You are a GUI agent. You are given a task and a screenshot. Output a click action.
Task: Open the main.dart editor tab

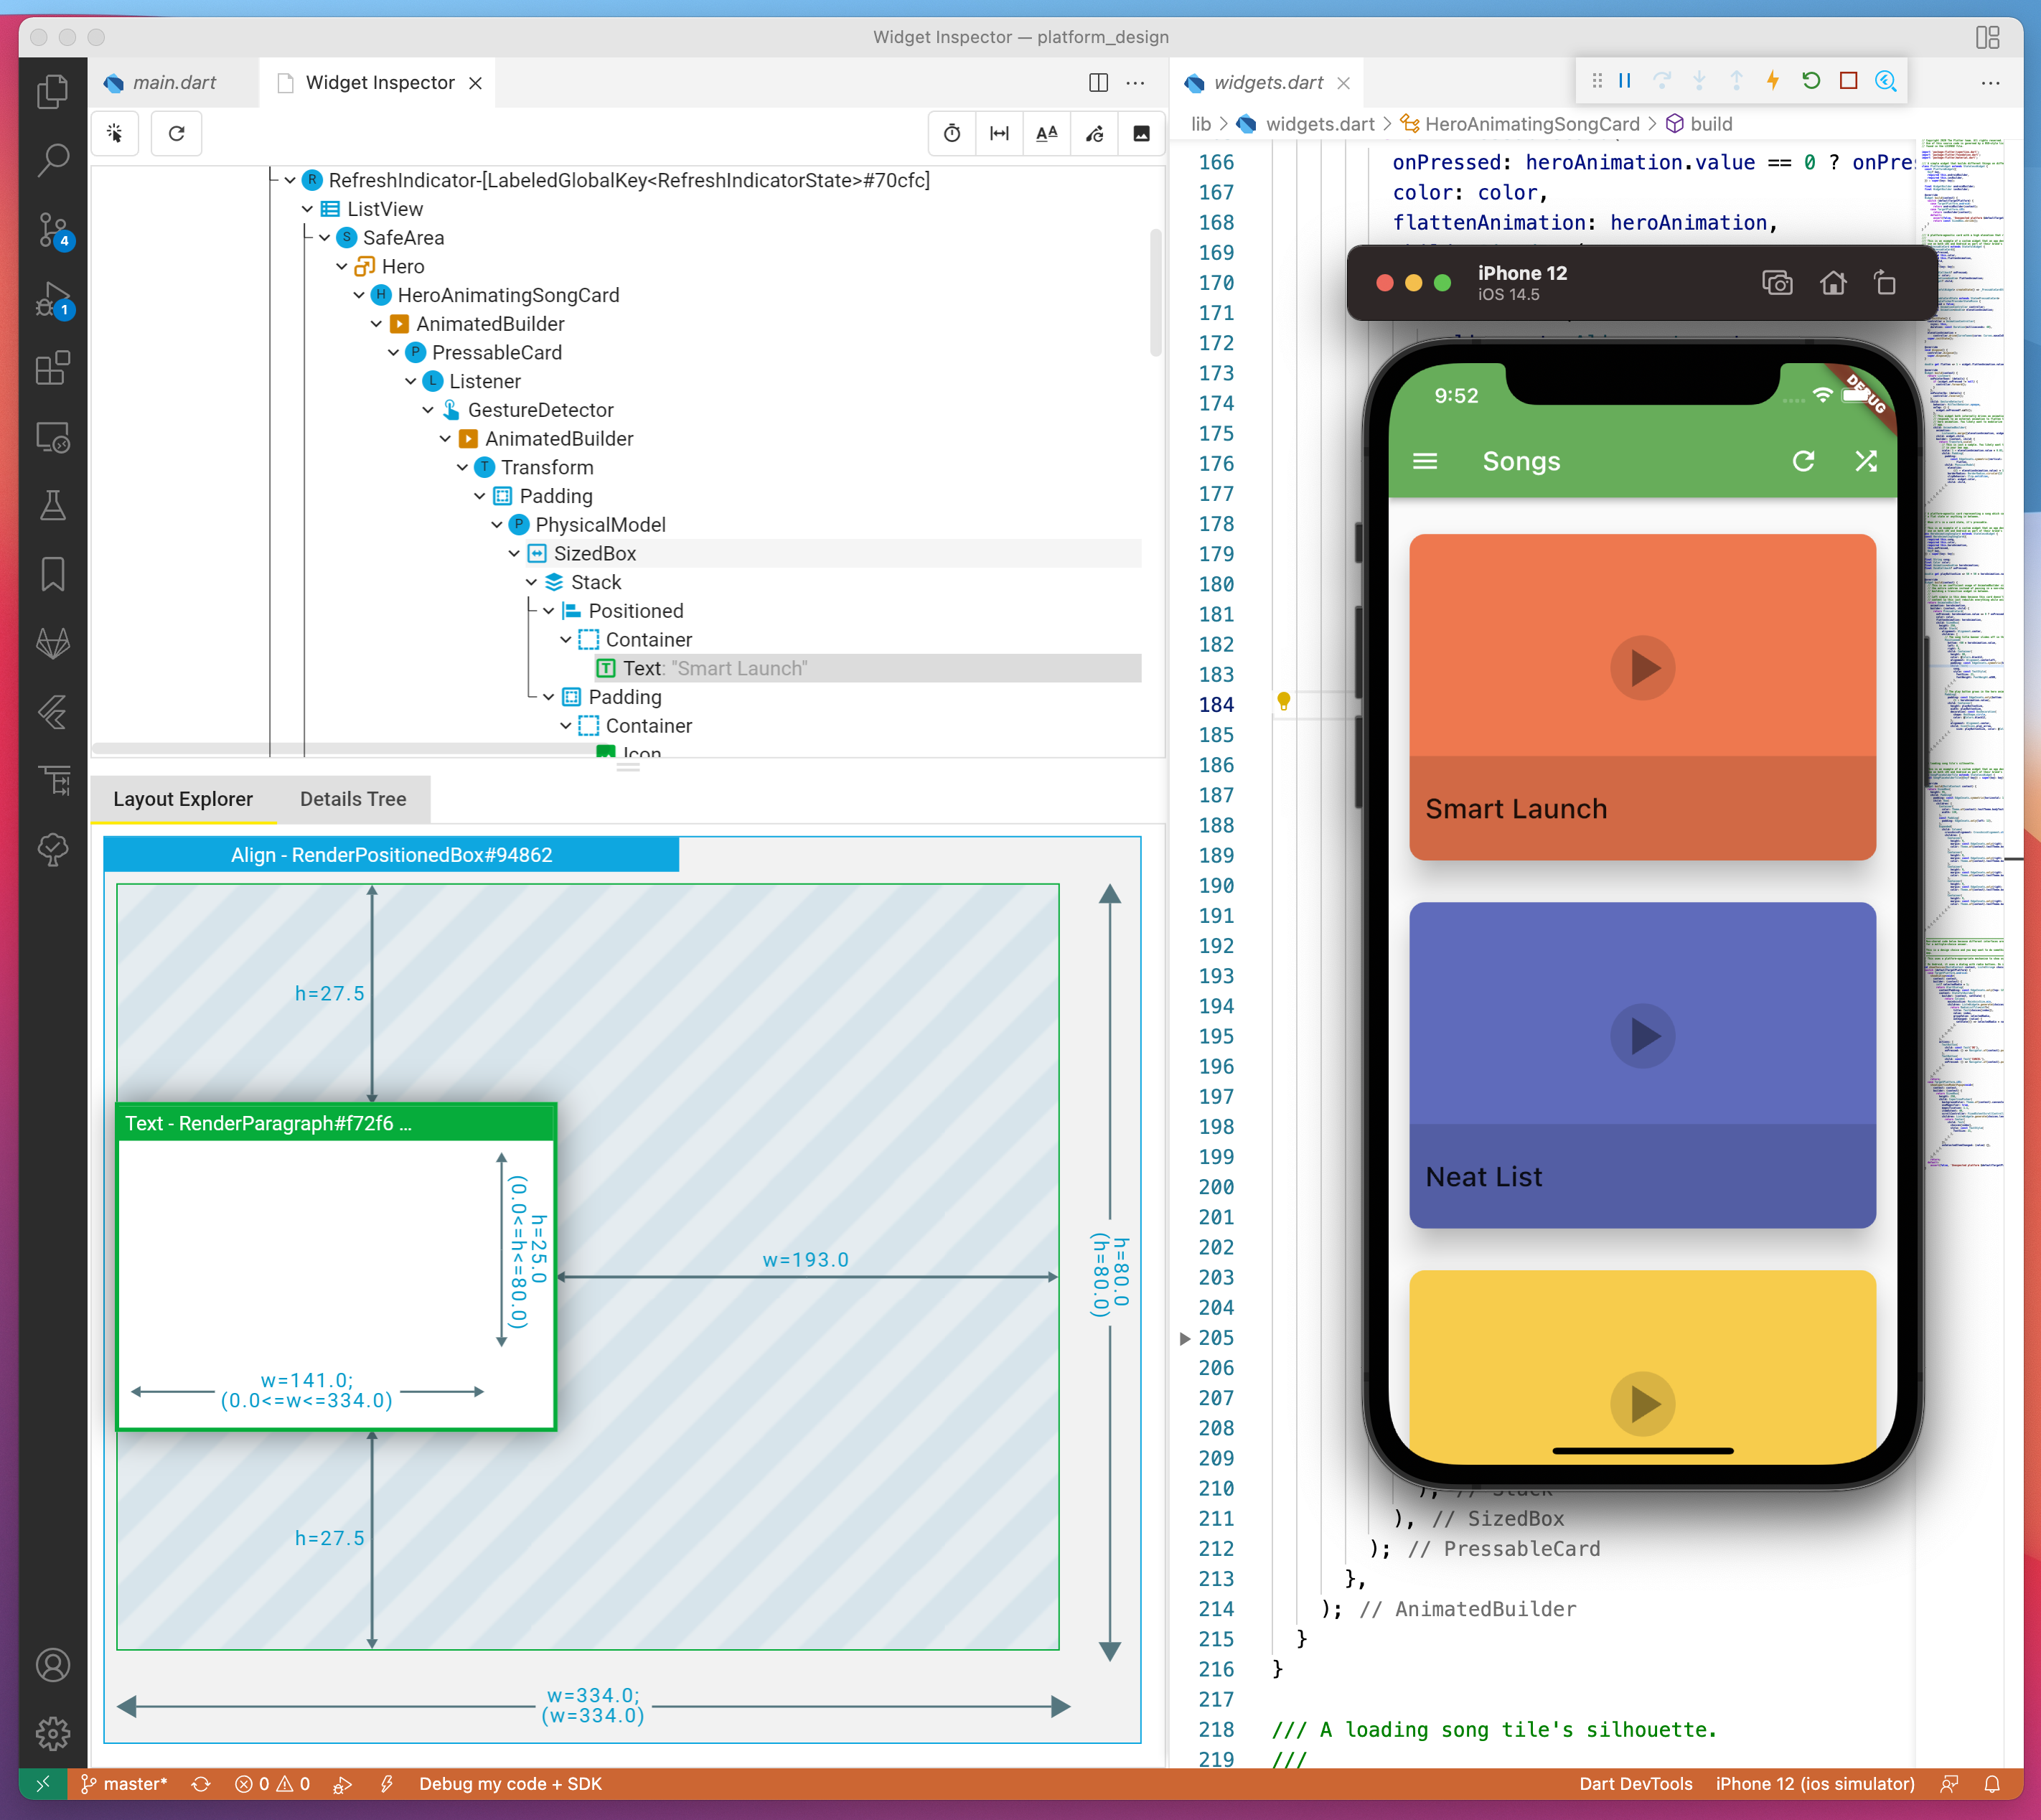[x=174, y=82]
